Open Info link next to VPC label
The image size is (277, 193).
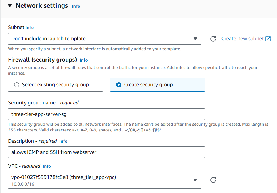[x=47, y=166]
